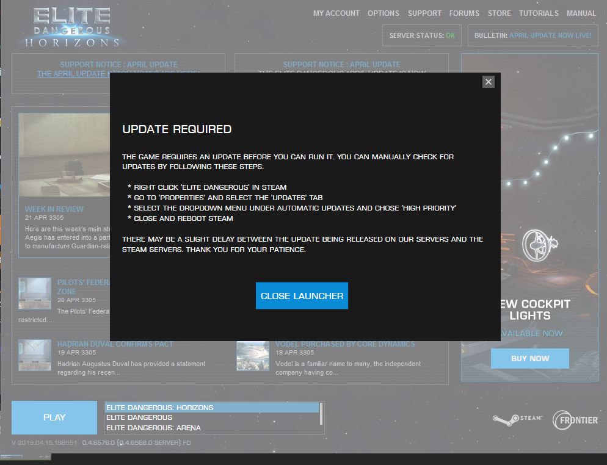607x465 pixels.
Task: Open Hadrian Duval Confirms Pact headline
Action: pyautogui.click(x=115, y=344)
